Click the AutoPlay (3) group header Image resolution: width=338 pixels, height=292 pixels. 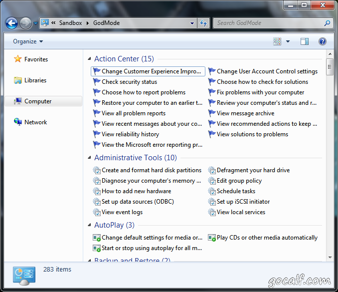click(x=114, y=225)
